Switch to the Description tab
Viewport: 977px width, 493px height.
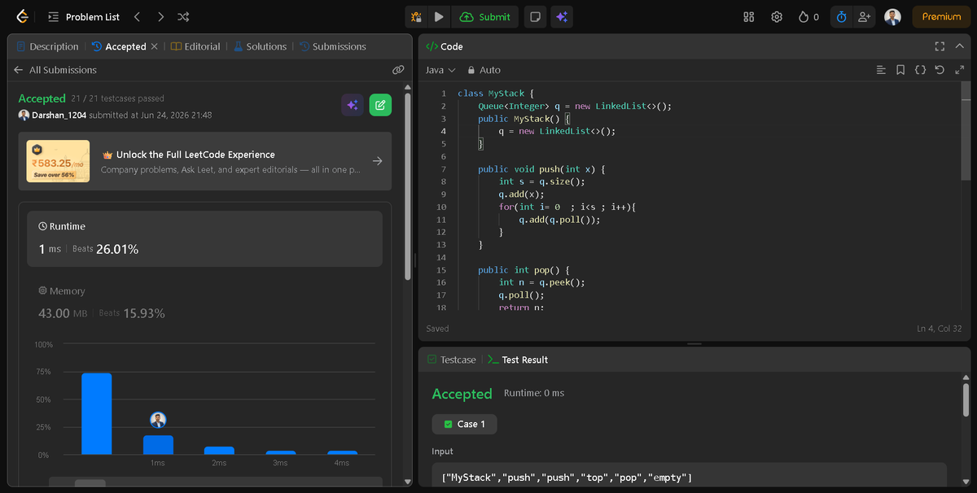(47, 46)
